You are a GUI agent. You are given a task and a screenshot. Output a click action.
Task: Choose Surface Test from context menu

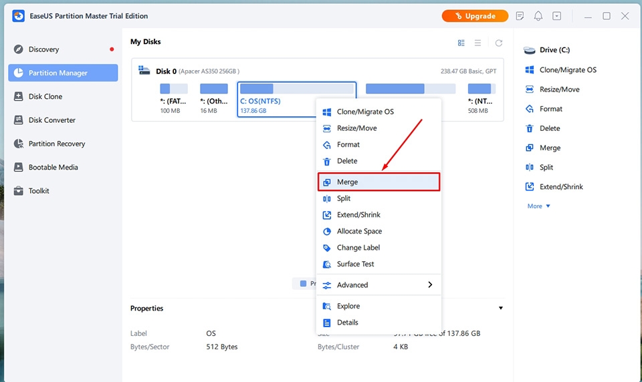coord(379,264)
